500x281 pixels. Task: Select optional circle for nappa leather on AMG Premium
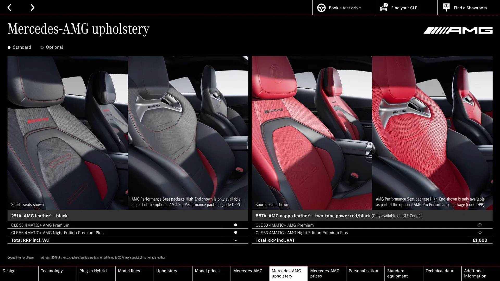click(480, 225)
